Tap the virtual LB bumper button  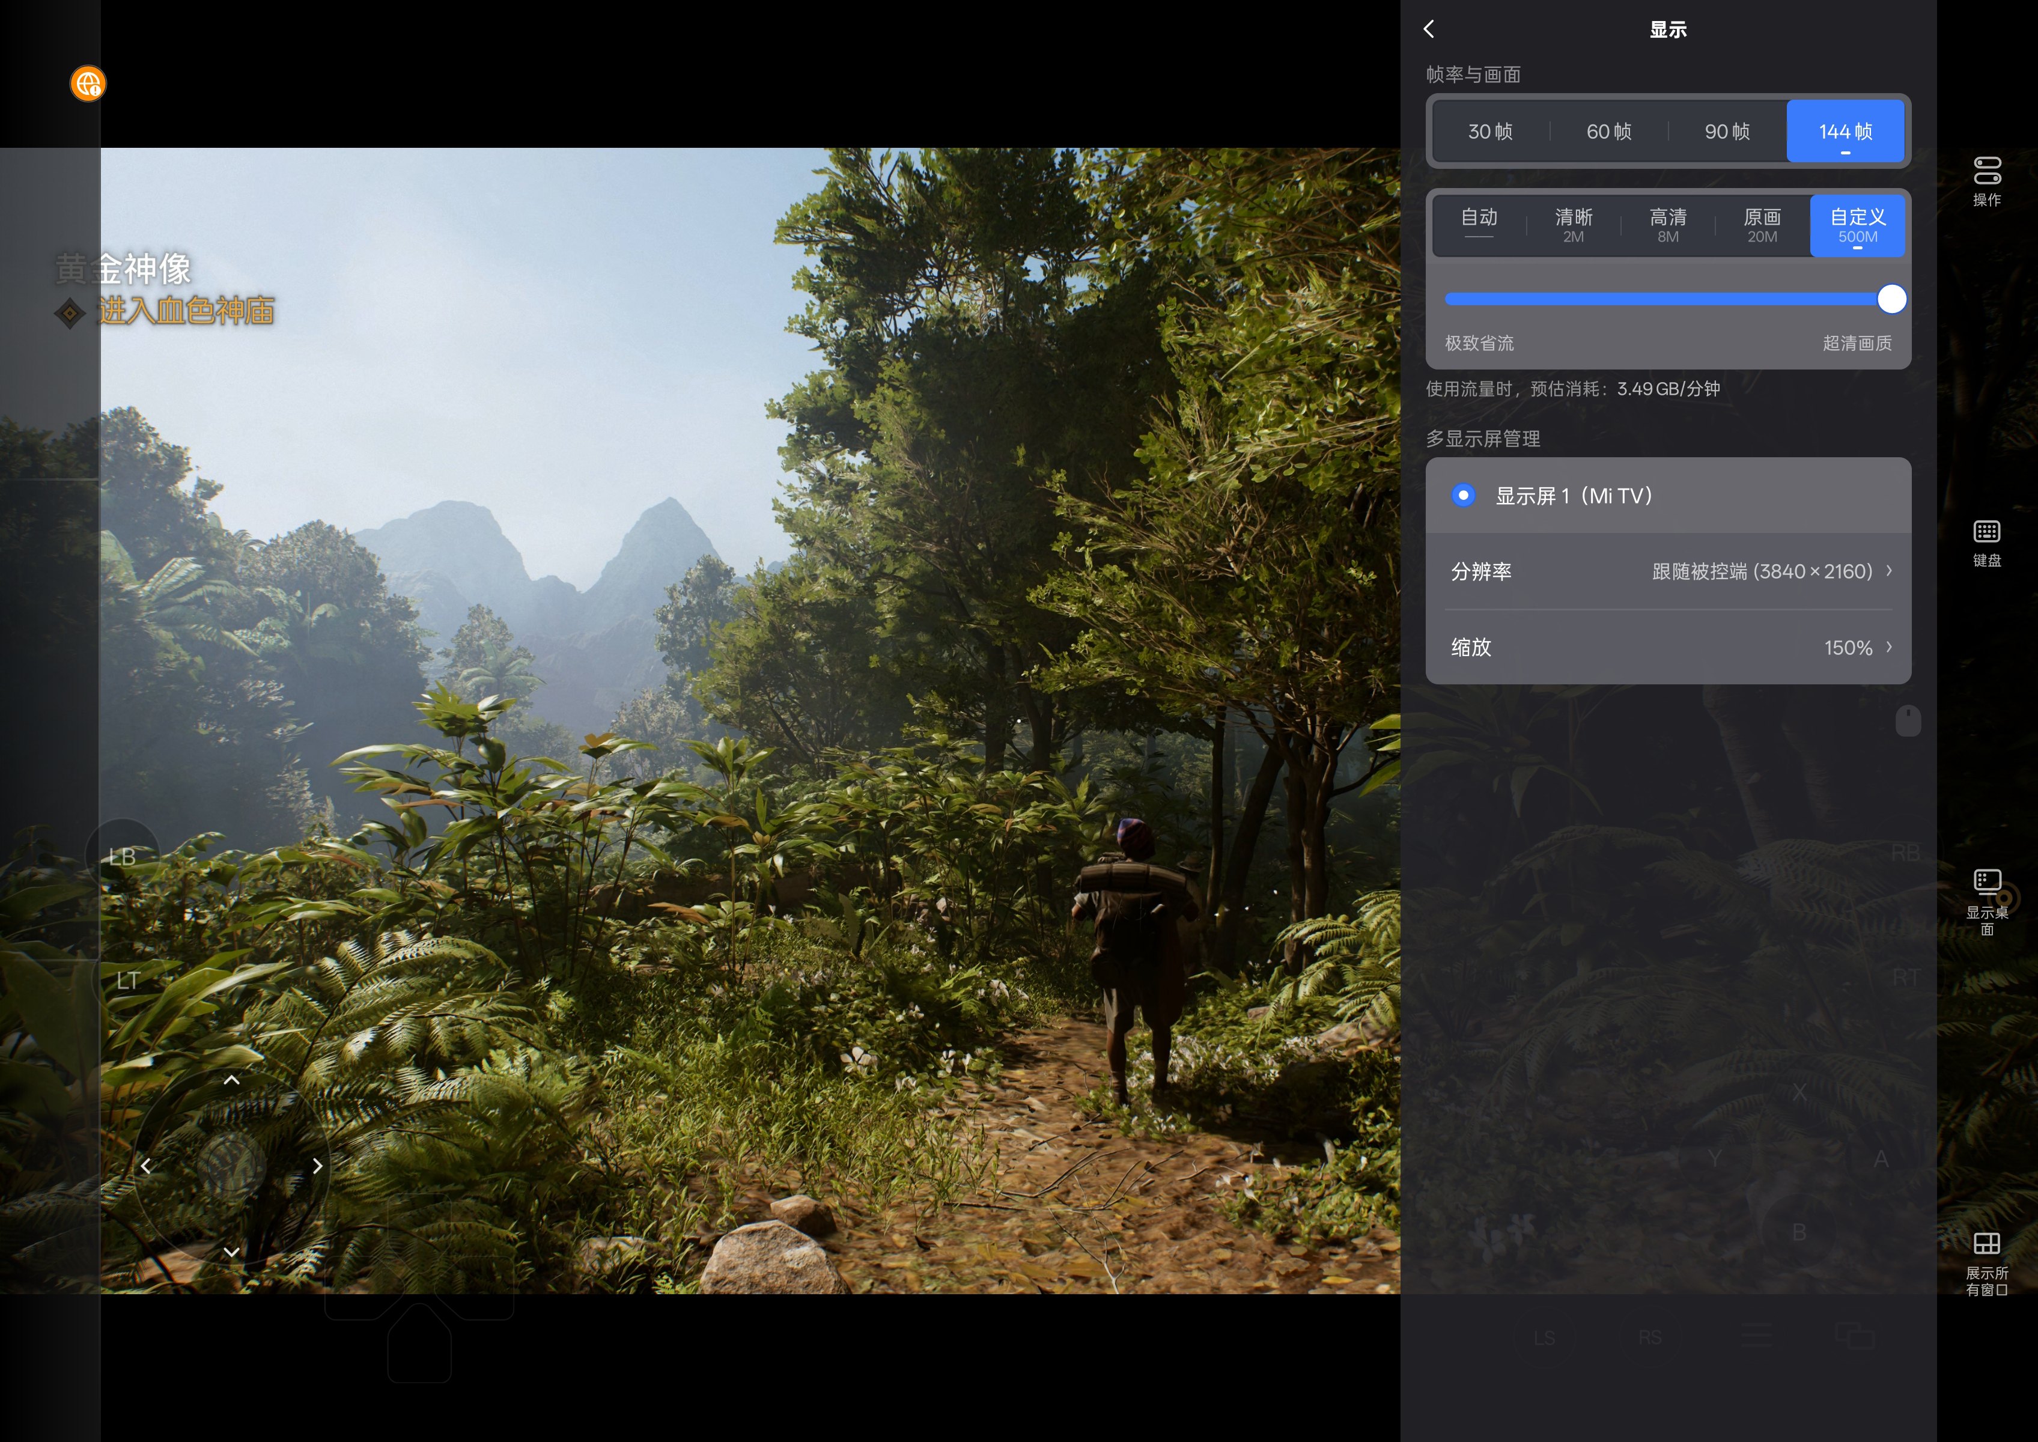tap(123, 856)
